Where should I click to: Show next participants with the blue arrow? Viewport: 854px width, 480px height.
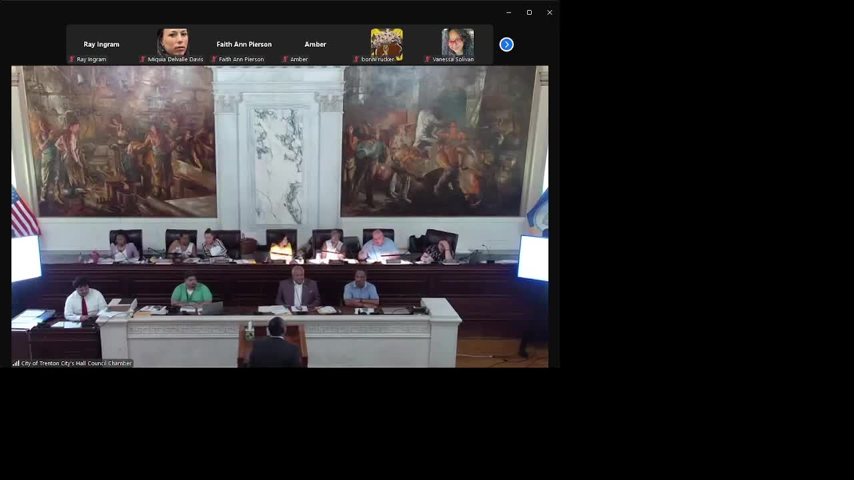(506, 45)
